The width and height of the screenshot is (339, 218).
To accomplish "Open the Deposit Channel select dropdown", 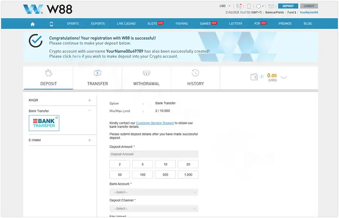I will (x=154, y=209).
